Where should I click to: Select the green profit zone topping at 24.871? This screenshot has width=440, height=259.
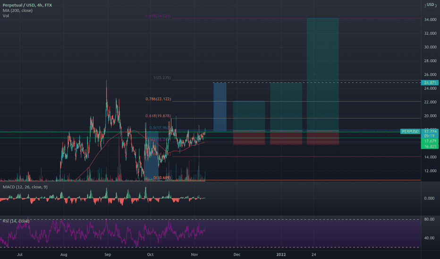(286, 107)
